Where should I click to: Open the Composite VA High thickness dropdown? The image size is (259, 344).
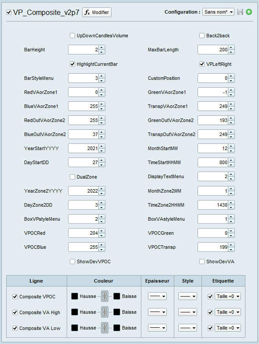[157, 312]
